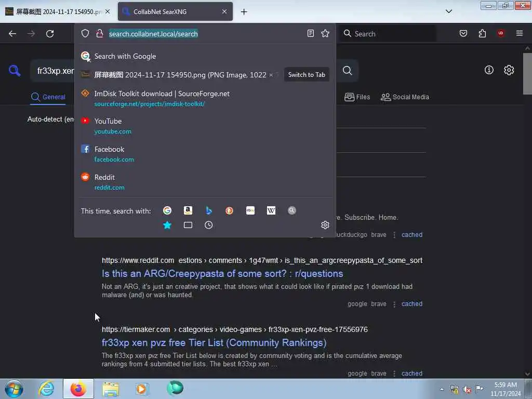Open more options dots for Reddit result

coord(394,304)
